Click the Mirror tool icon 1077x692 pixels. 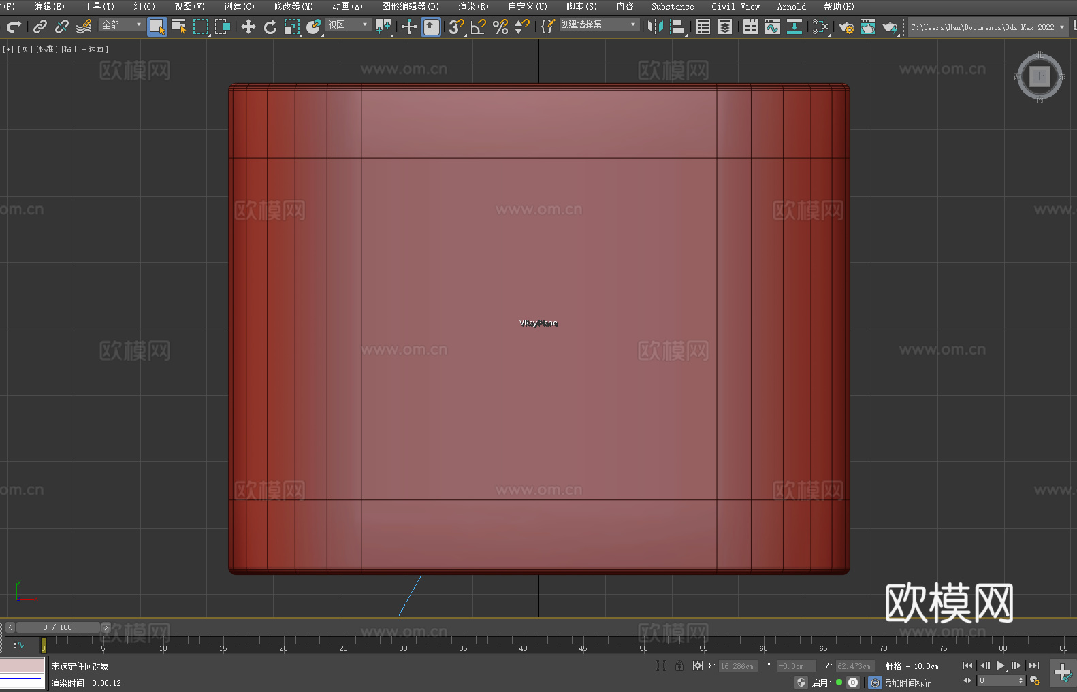656,27
